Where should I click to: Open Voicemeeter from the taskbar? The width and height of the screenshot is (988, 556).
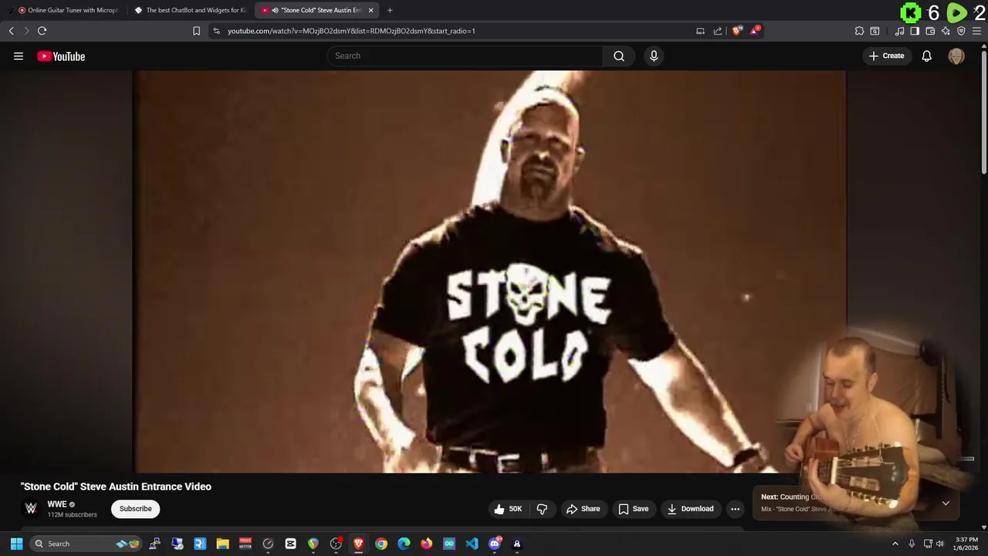tap(245, 544)
